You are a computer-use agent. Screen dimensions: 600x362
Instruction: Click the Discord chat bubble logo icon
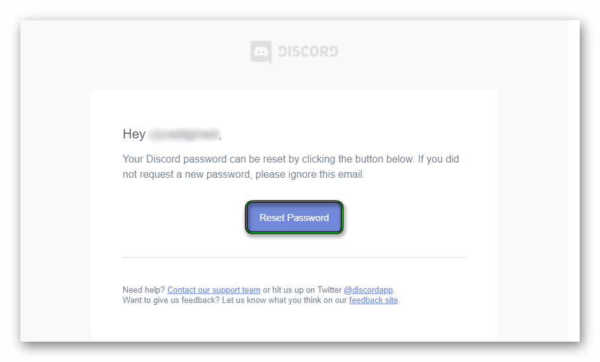click(261, 52)
